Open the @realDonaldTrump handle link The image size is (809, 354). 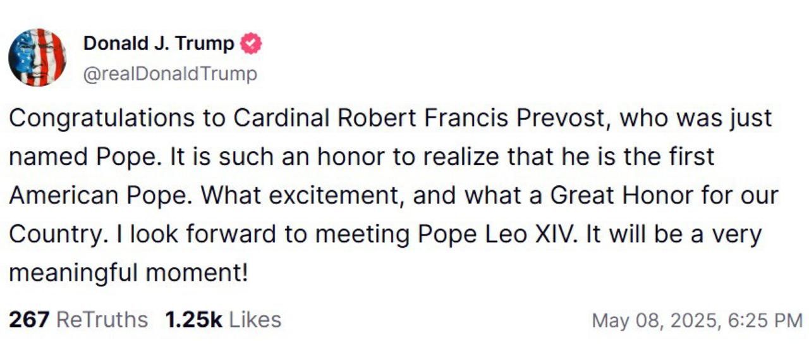coord(170,74)
